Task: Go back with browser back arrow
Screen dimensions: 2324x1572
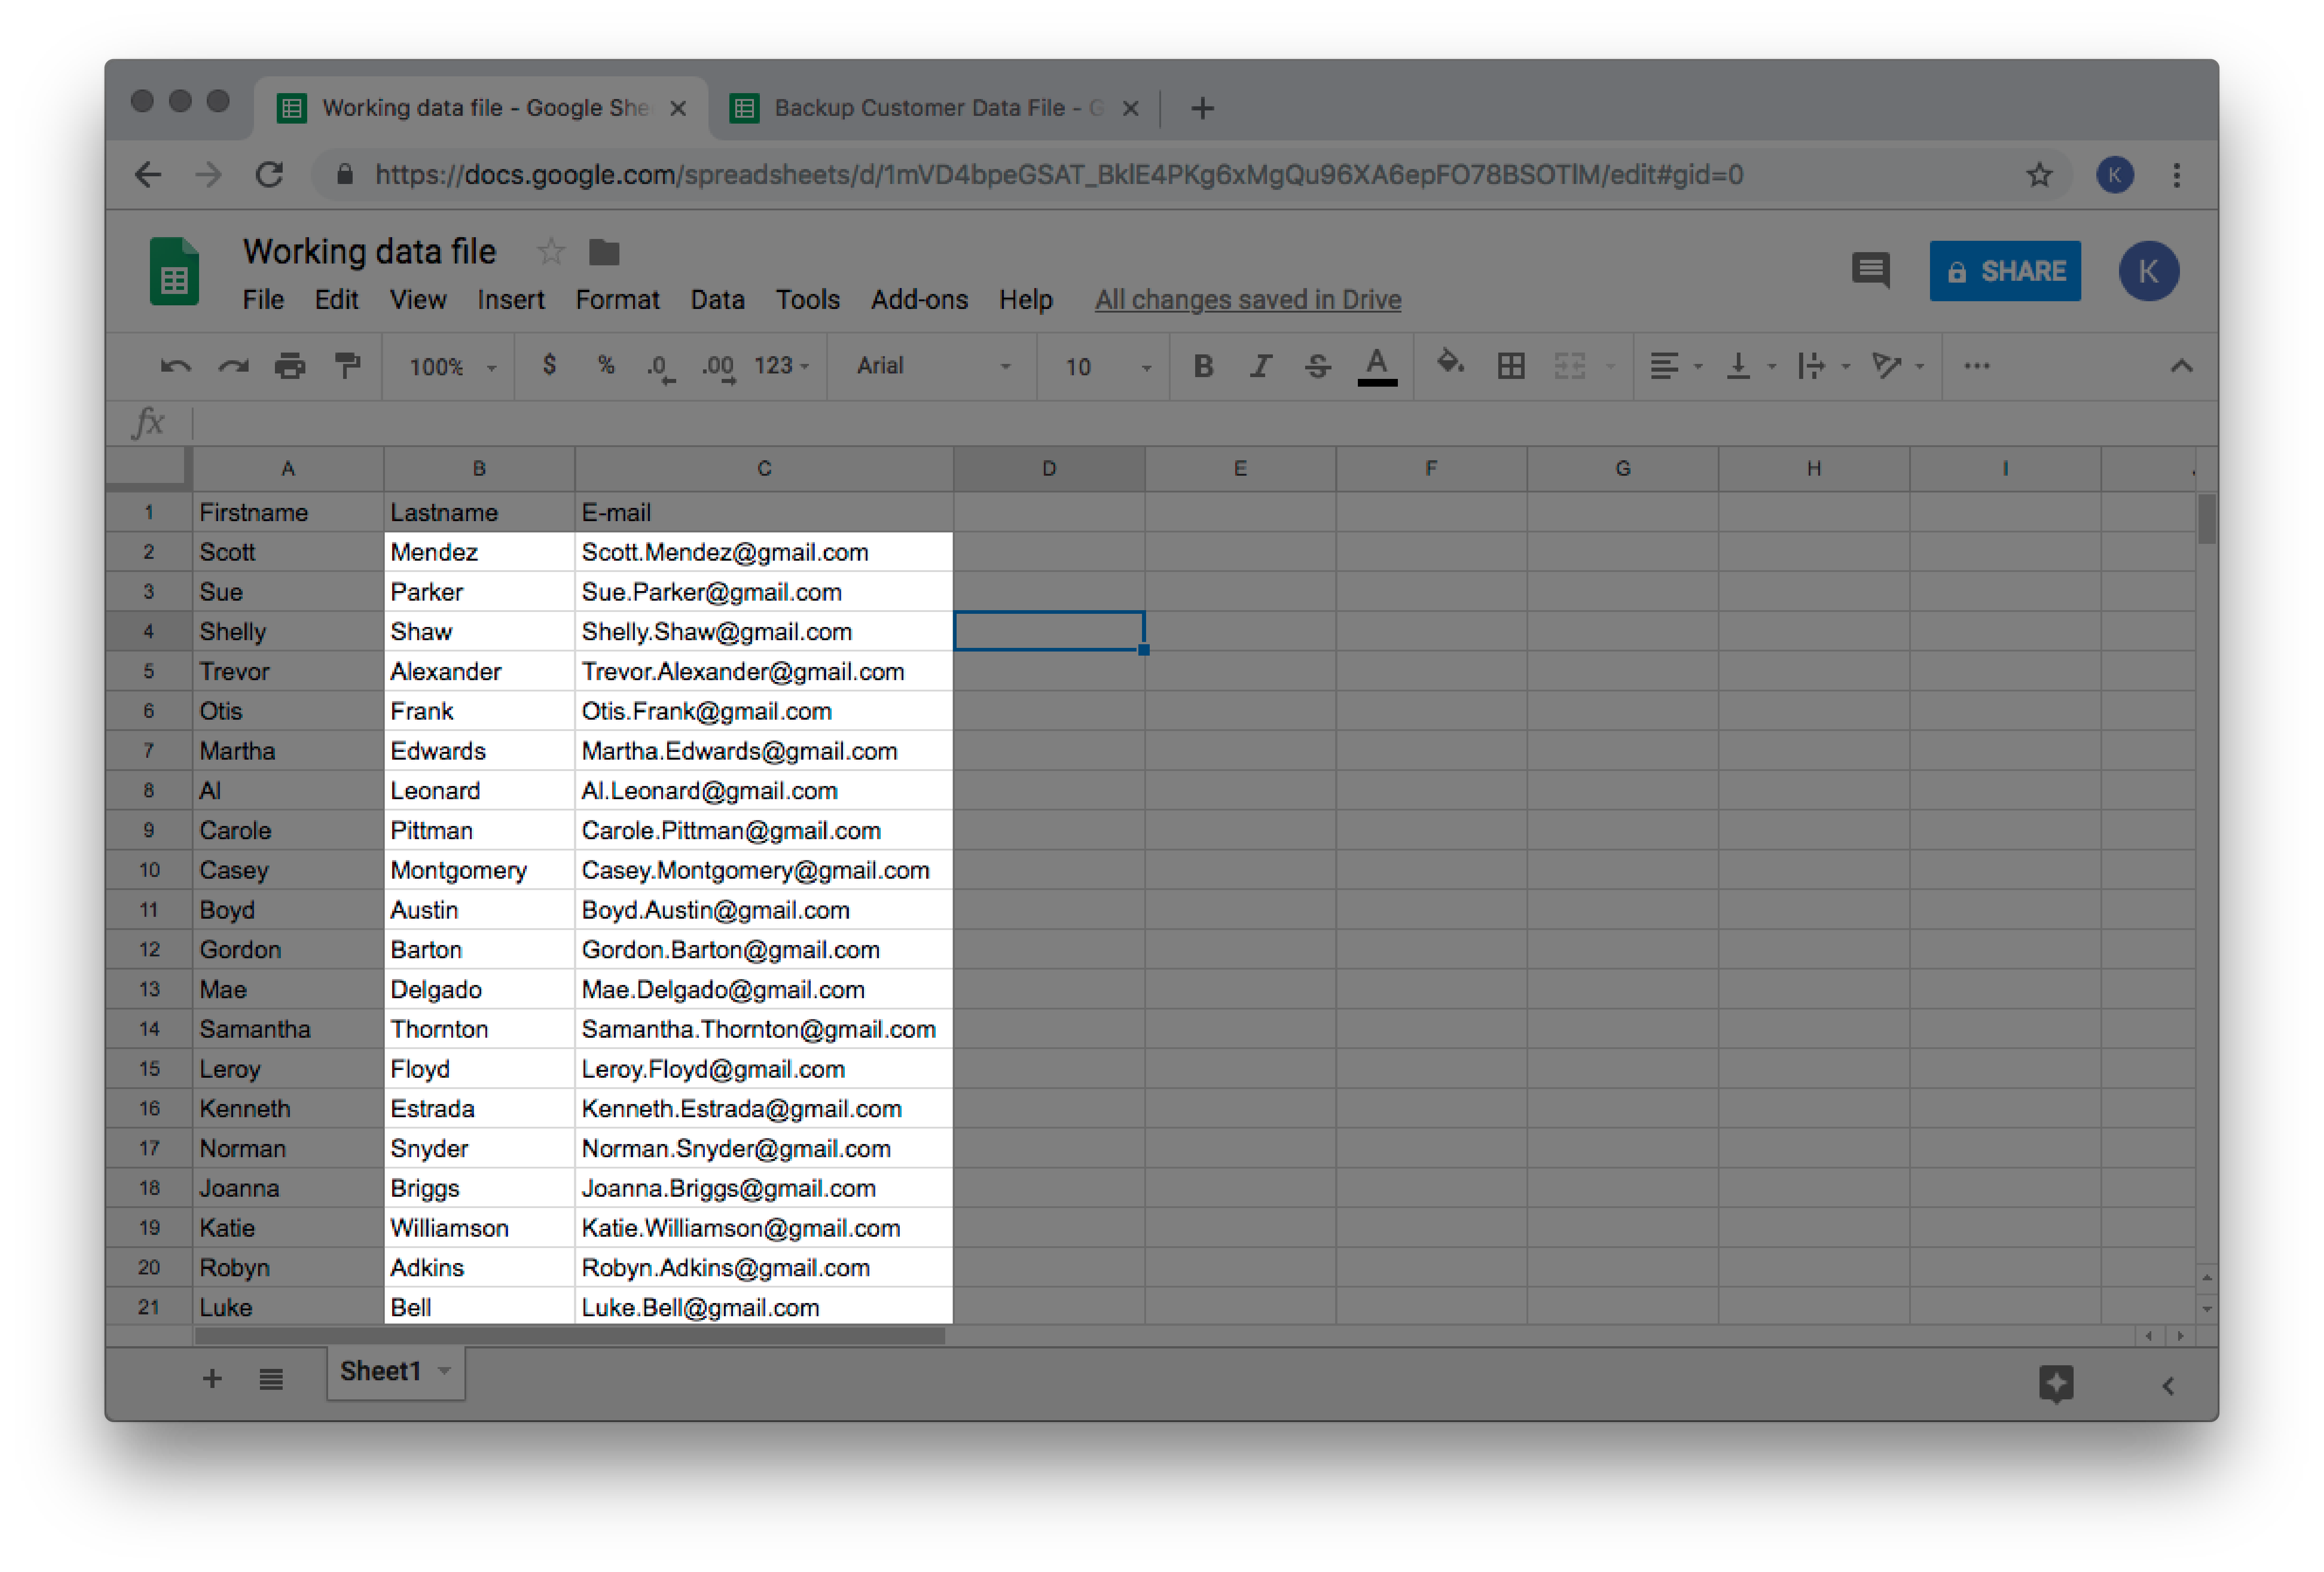Action: point(148,175)
